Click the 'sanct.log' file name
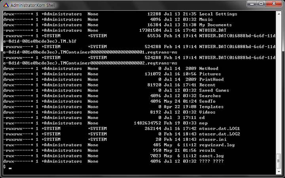This screenshot has height=178, width=285. tap(211, 156)
